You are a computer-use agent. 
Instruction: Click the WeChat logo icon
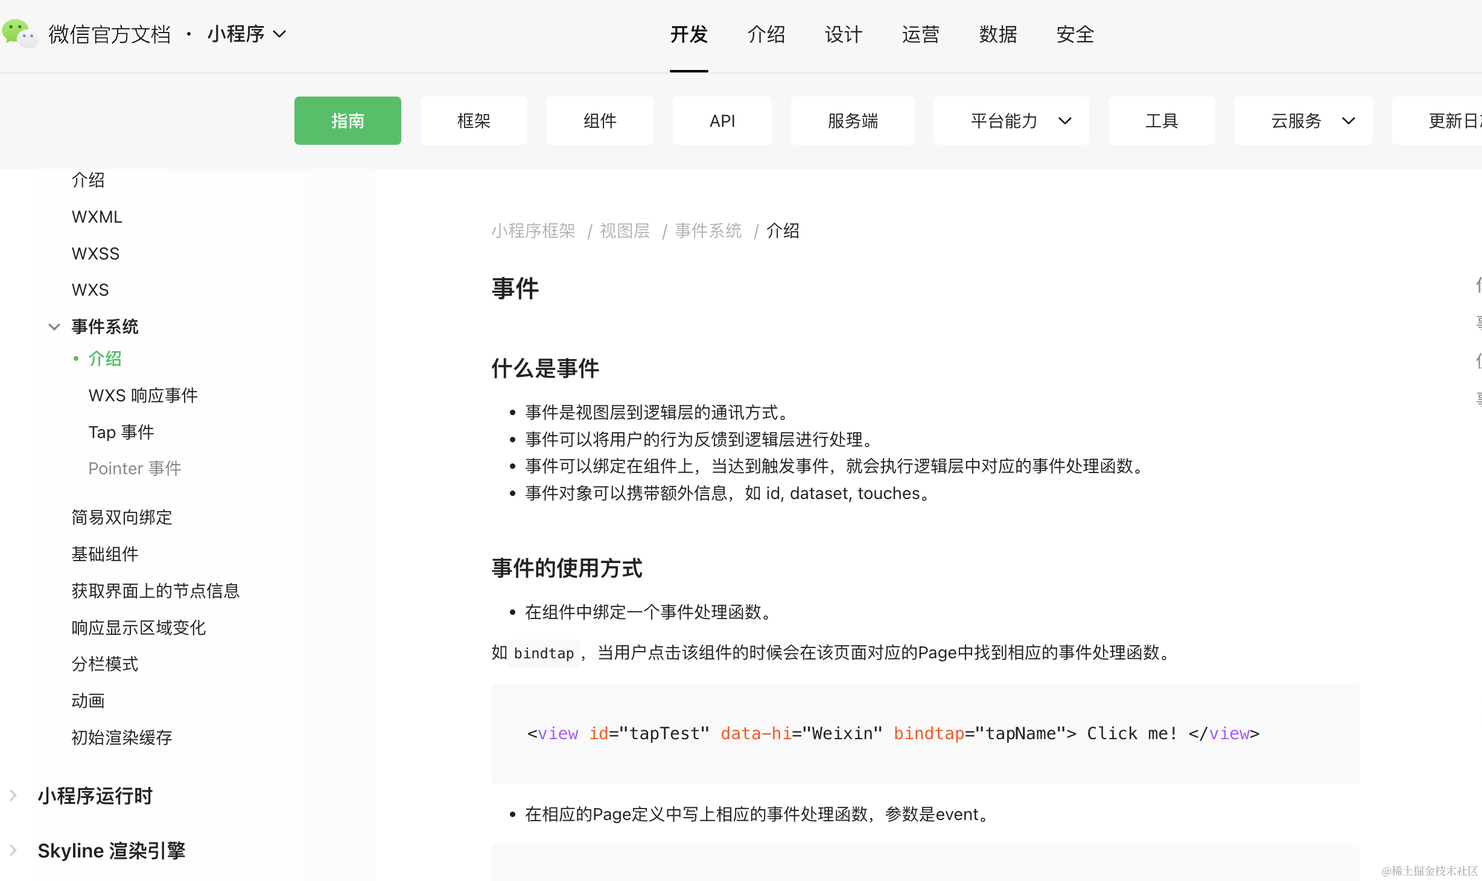point(20,34)
